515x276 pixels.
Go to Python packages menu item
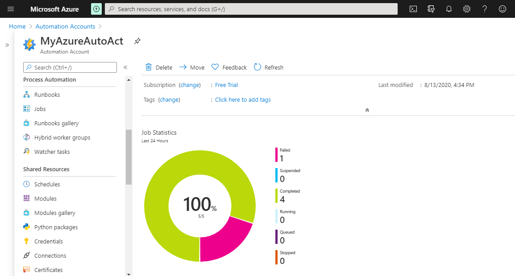(x=56, y=227)
